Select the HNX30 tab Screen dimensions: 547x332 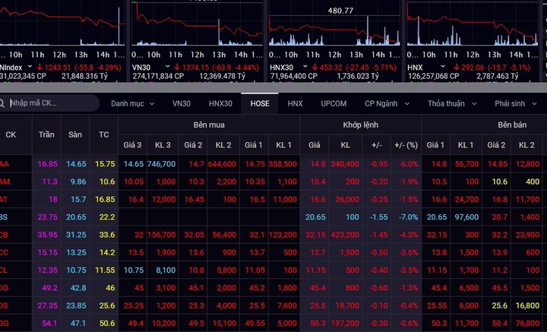coord(221,103)
